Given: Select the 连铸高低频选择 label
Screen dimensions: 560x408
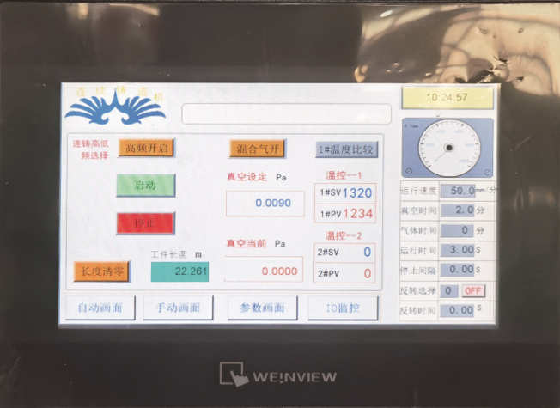Looking at the screenshot, I should coord(91,149).
